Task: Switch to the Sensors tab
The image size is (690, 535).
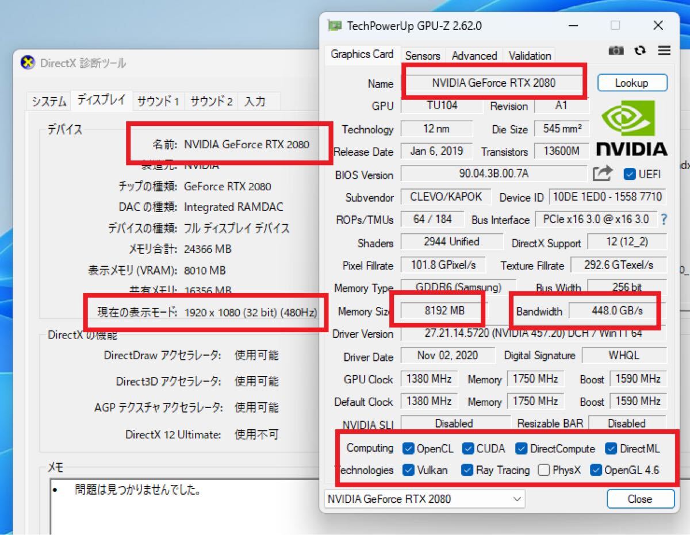Action: point(423,56)
